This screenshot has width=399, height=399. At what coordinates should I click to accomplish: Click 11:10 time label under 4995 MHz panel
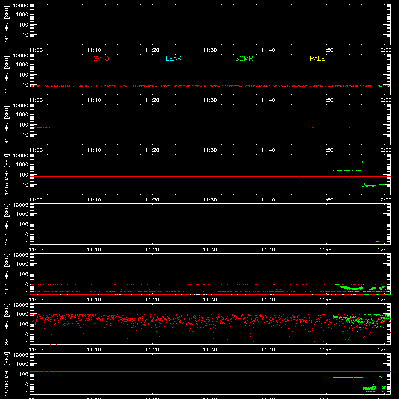pos(94,300)
